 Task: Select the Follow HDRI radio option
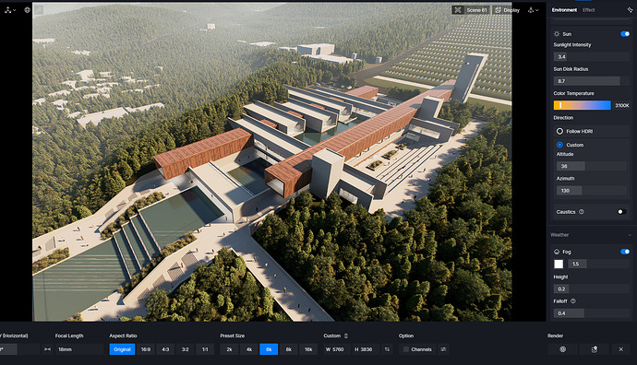click(559, 131)
